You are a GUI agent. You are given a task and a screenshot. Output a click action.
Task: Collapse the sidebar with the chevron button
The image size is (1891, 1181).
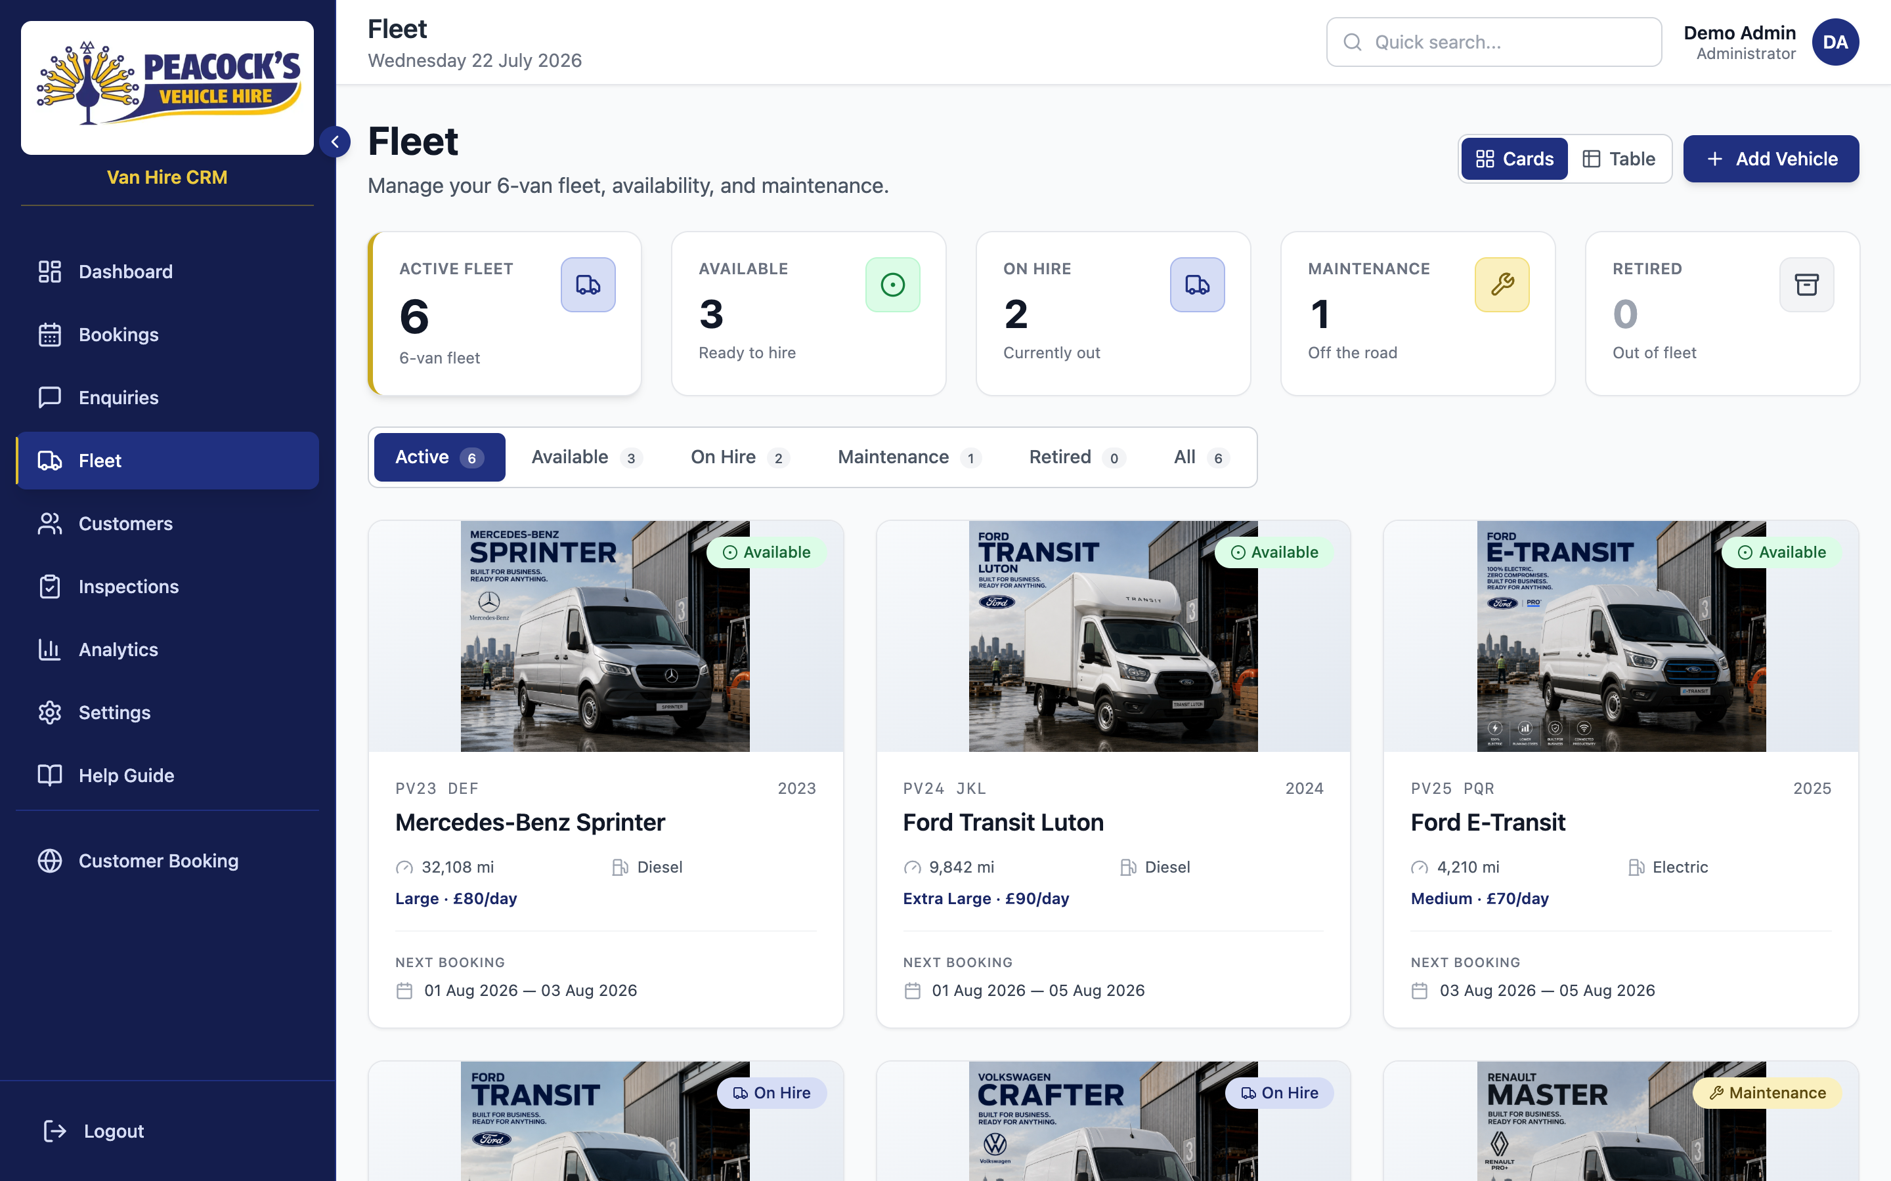coord(336,142)
